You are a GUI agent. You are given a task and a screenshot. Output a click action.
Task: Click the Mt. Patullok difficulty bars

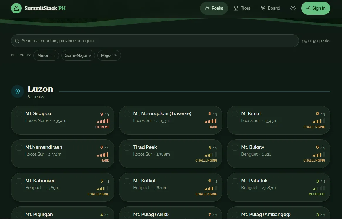319,188
